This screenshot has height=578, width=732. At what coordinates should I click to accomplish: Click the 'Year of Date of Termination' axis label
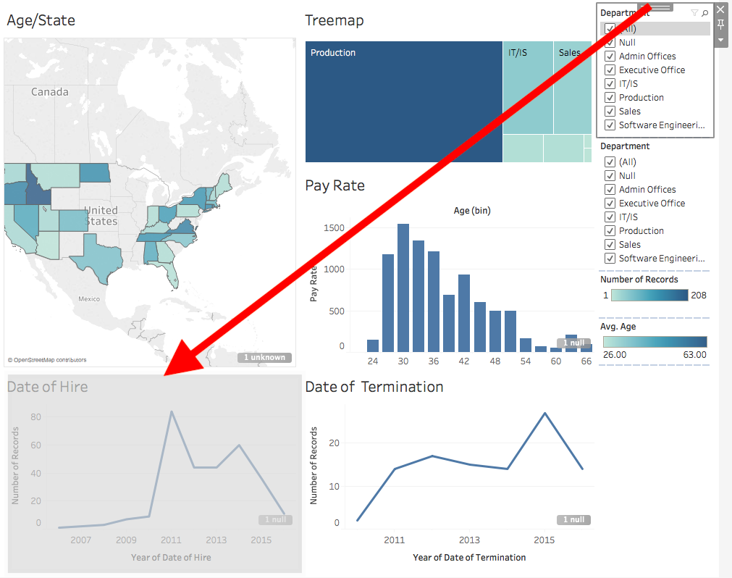469,558
